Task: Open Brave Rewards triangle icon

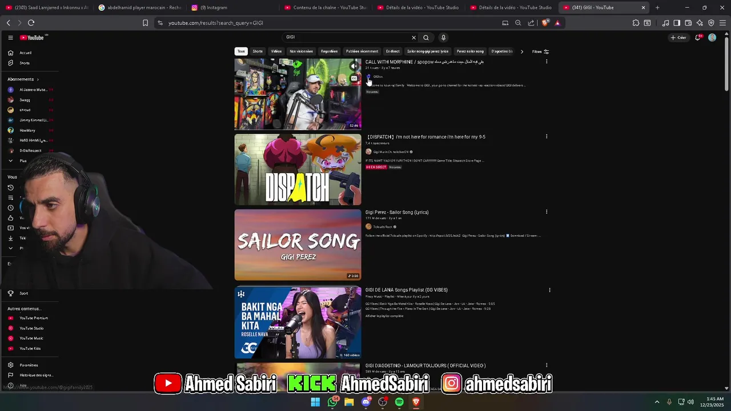Action: point(557,23)
